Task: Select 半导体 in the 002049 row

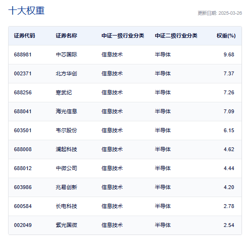Action: coord(163,225)
